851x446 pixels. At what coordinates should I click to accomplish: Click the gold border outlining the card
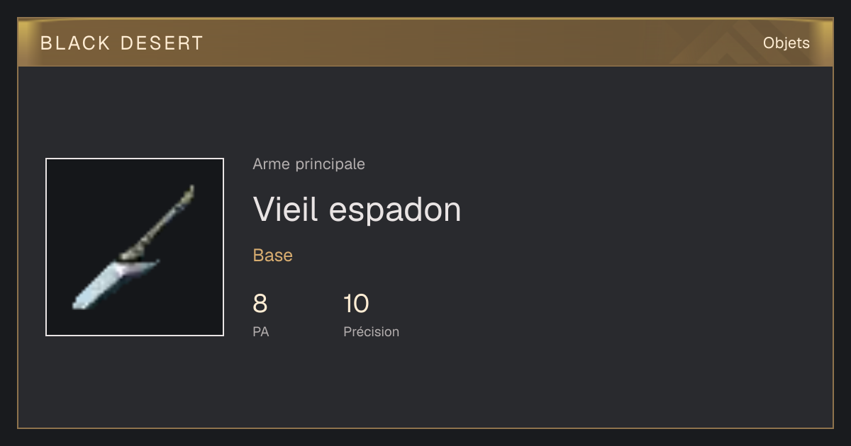tap(18, 248)
